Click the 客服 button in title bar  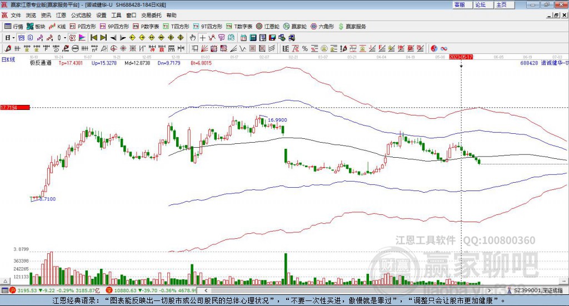(462, 4)
